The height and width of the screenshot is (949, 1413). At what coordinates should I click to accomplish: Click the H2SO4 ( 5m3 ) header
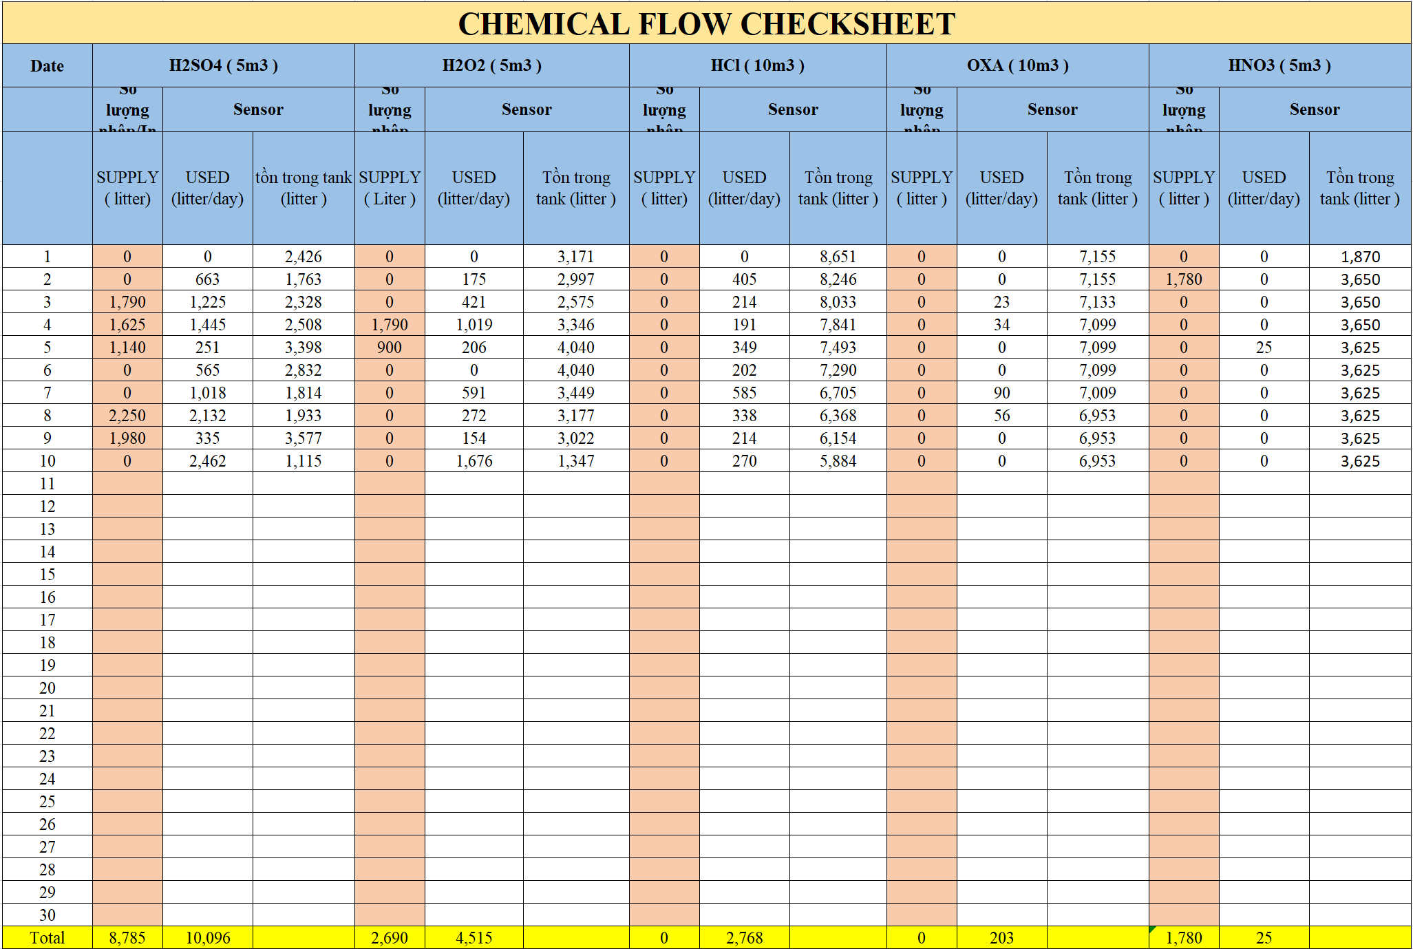pyautogui.click(x=224, y=65)
